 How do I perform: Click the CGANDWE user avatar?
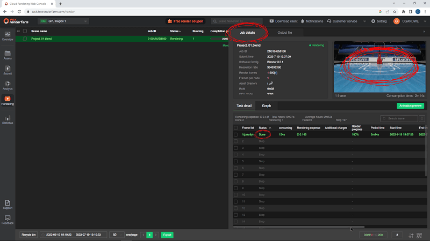coord(396,21)
